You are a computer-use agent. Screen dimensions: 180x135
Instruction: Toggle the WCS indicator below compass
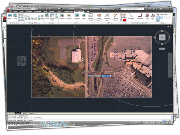162,49
